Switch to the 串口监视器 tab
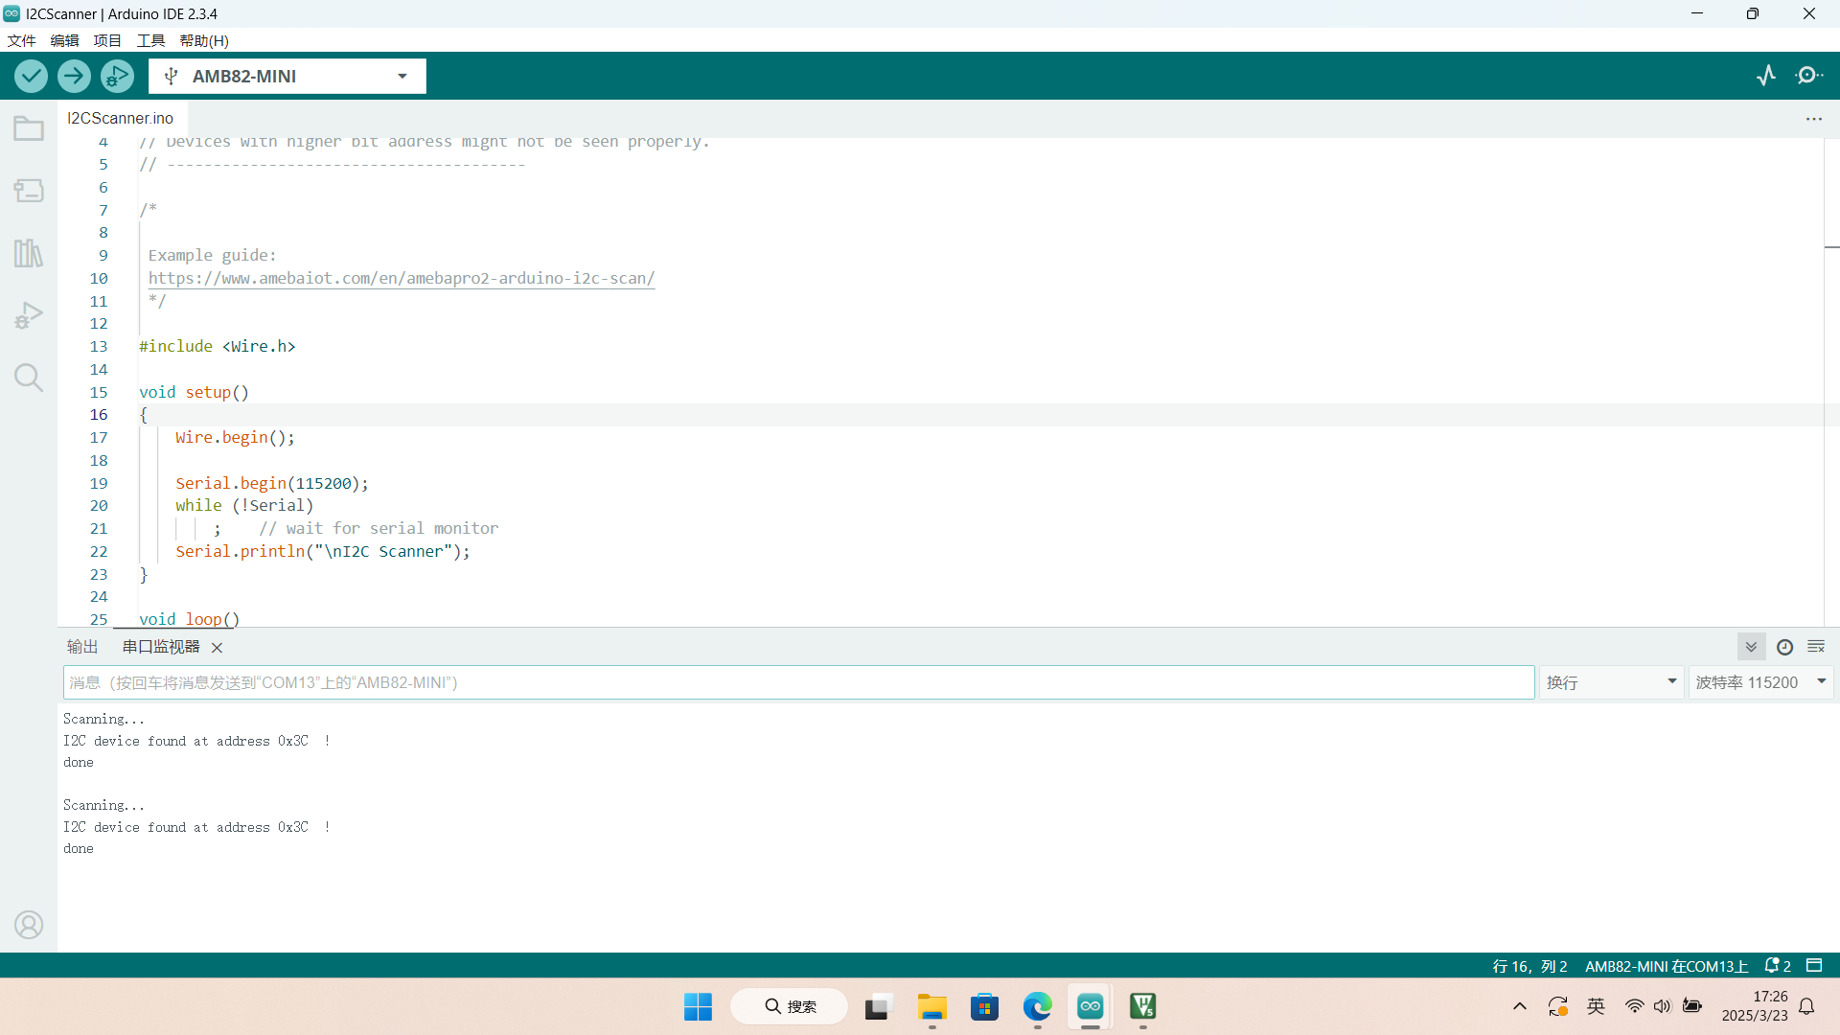Image resolution: width=1840 pixels, height=1035 pixels. [x=161, y=647]
